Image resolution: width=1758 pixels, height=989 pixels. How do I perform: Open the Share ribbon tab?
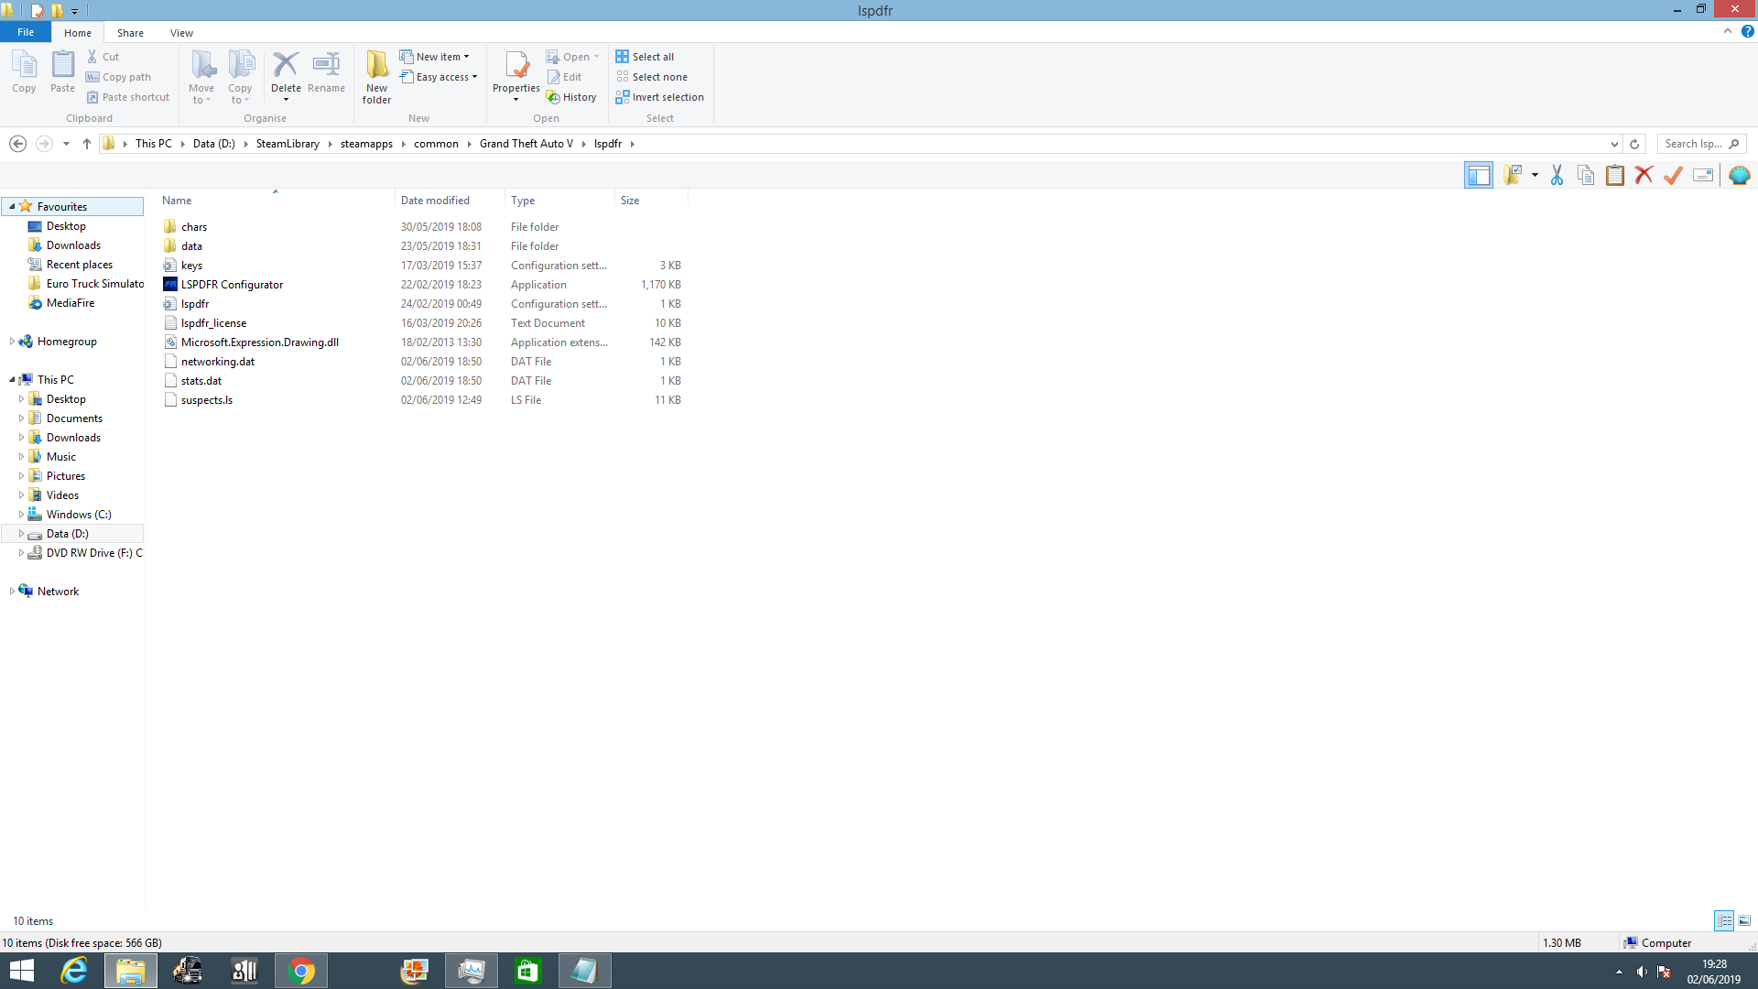pyautogui.click(x=130, y=33)
